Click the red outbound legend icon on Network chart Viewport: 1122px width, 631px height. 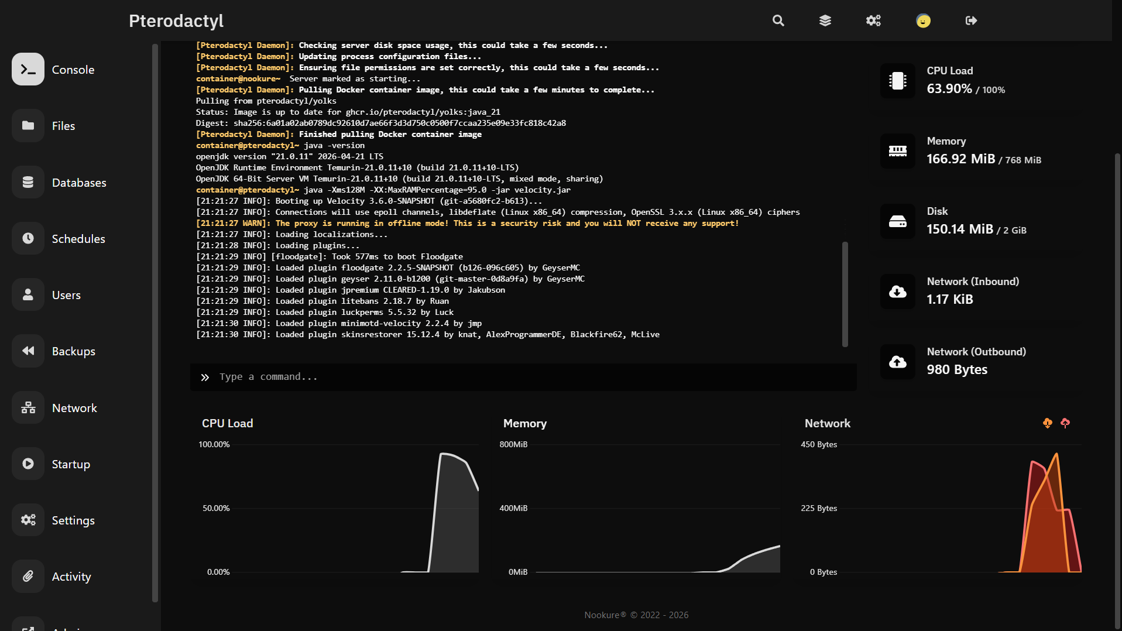click(1065, 423)
